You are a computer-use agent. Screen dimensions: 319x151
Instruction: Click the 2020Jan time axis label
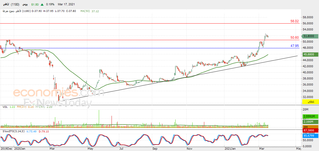click(19, 149)
